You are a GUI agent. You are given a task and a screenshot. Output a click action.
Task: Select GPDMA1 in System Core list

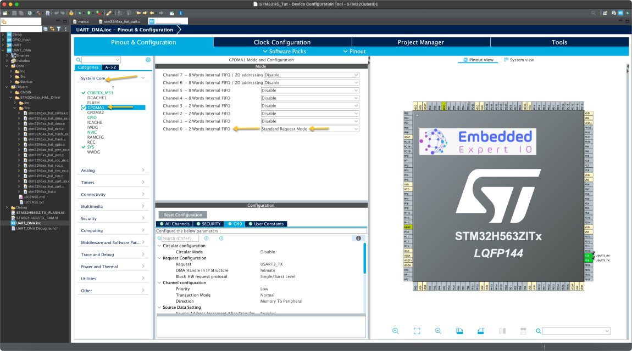[96, 107]
